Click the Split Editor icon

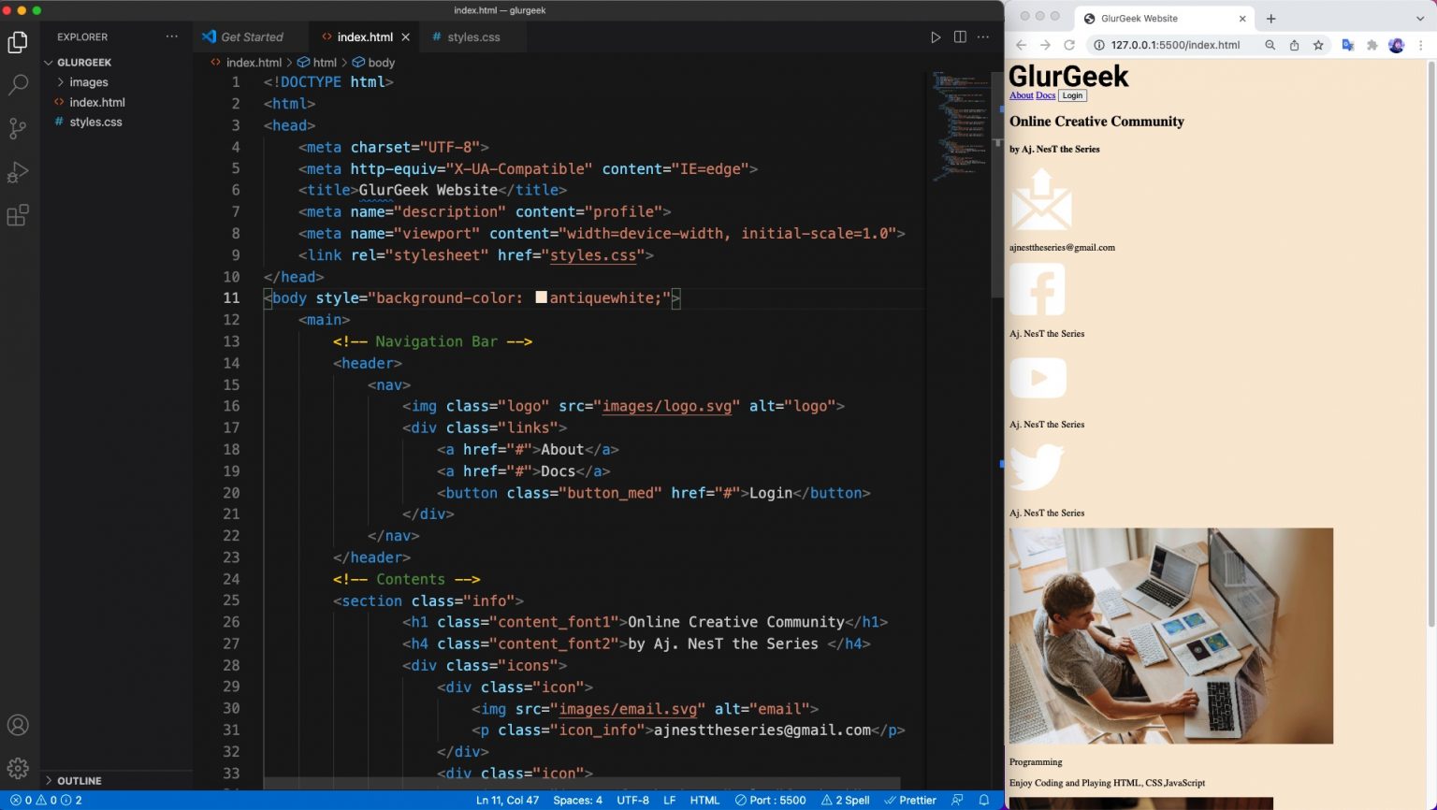960,37
